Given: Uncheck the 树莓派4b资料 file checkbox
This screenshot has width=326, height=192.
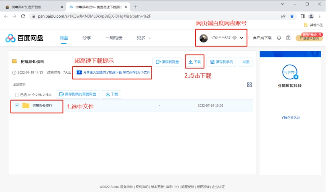Looking at the screenshot, I should (17, 105).
